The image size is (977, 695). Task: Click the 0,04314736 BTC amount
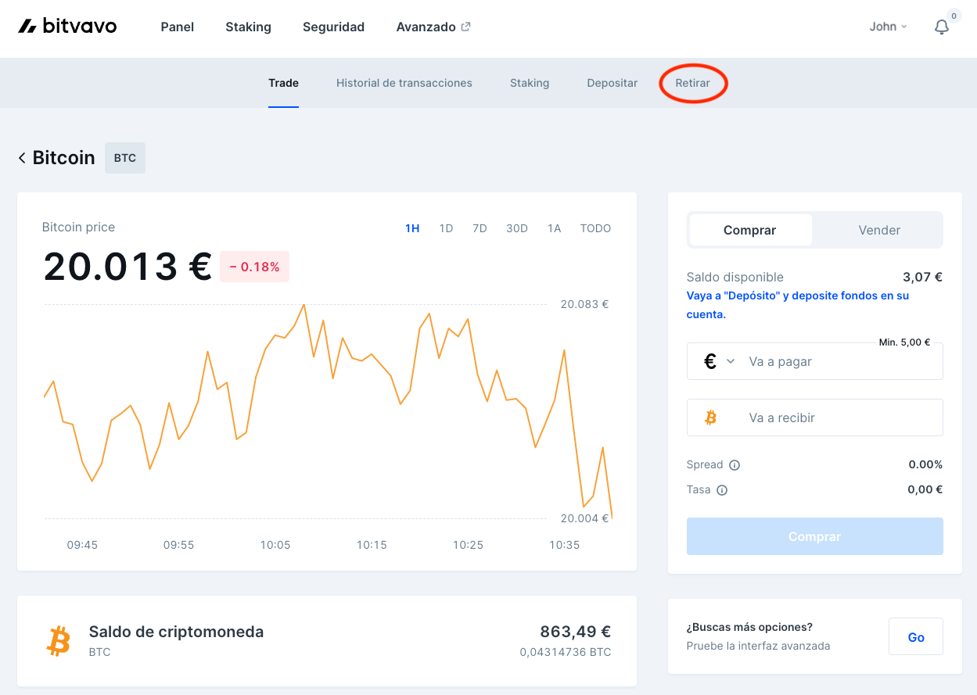coord(566,652)
